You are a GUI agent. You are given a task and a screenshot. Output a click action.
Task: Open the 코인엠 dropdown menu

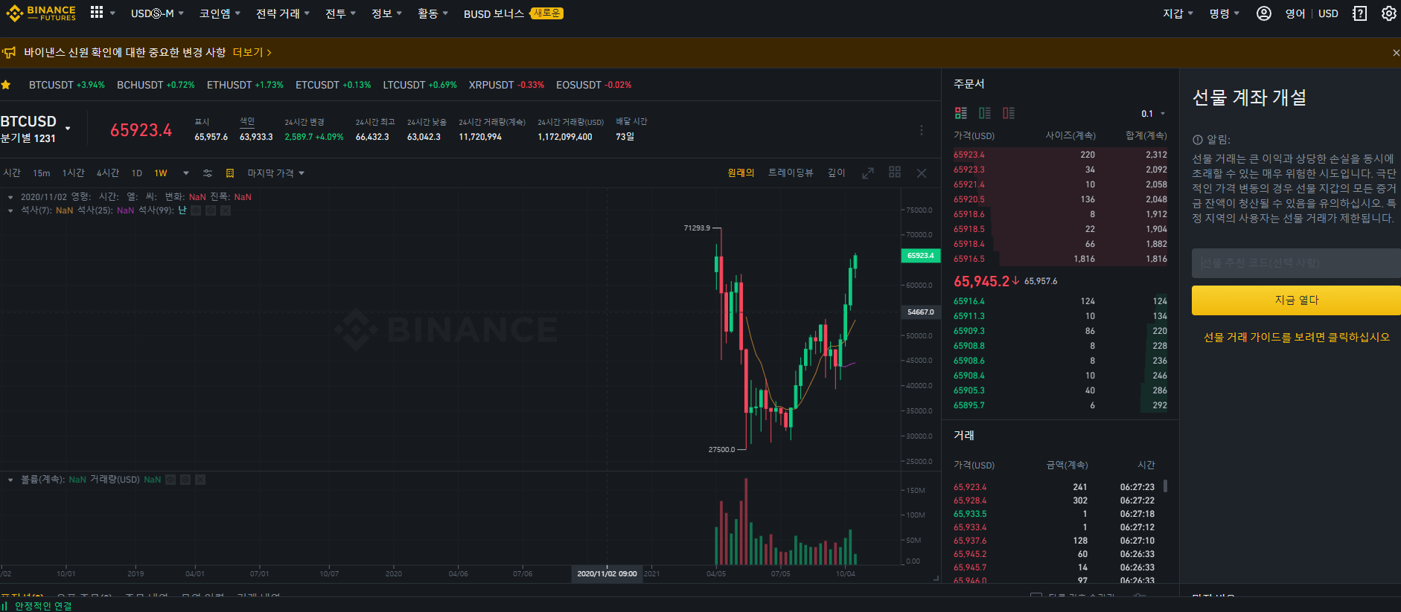pos(220,13)
